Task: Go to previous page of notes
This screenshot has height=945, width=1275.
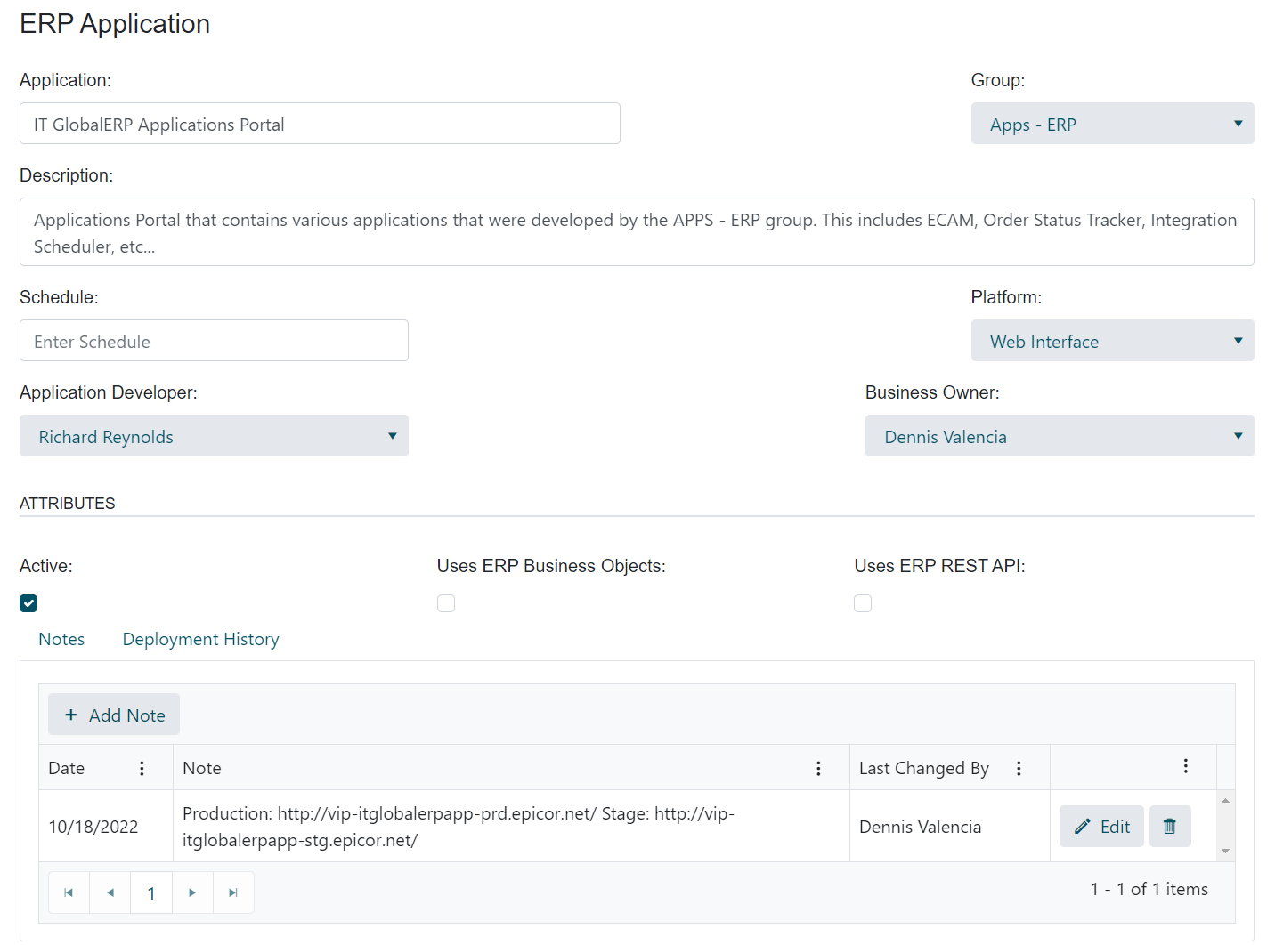Action: [110, 892]
